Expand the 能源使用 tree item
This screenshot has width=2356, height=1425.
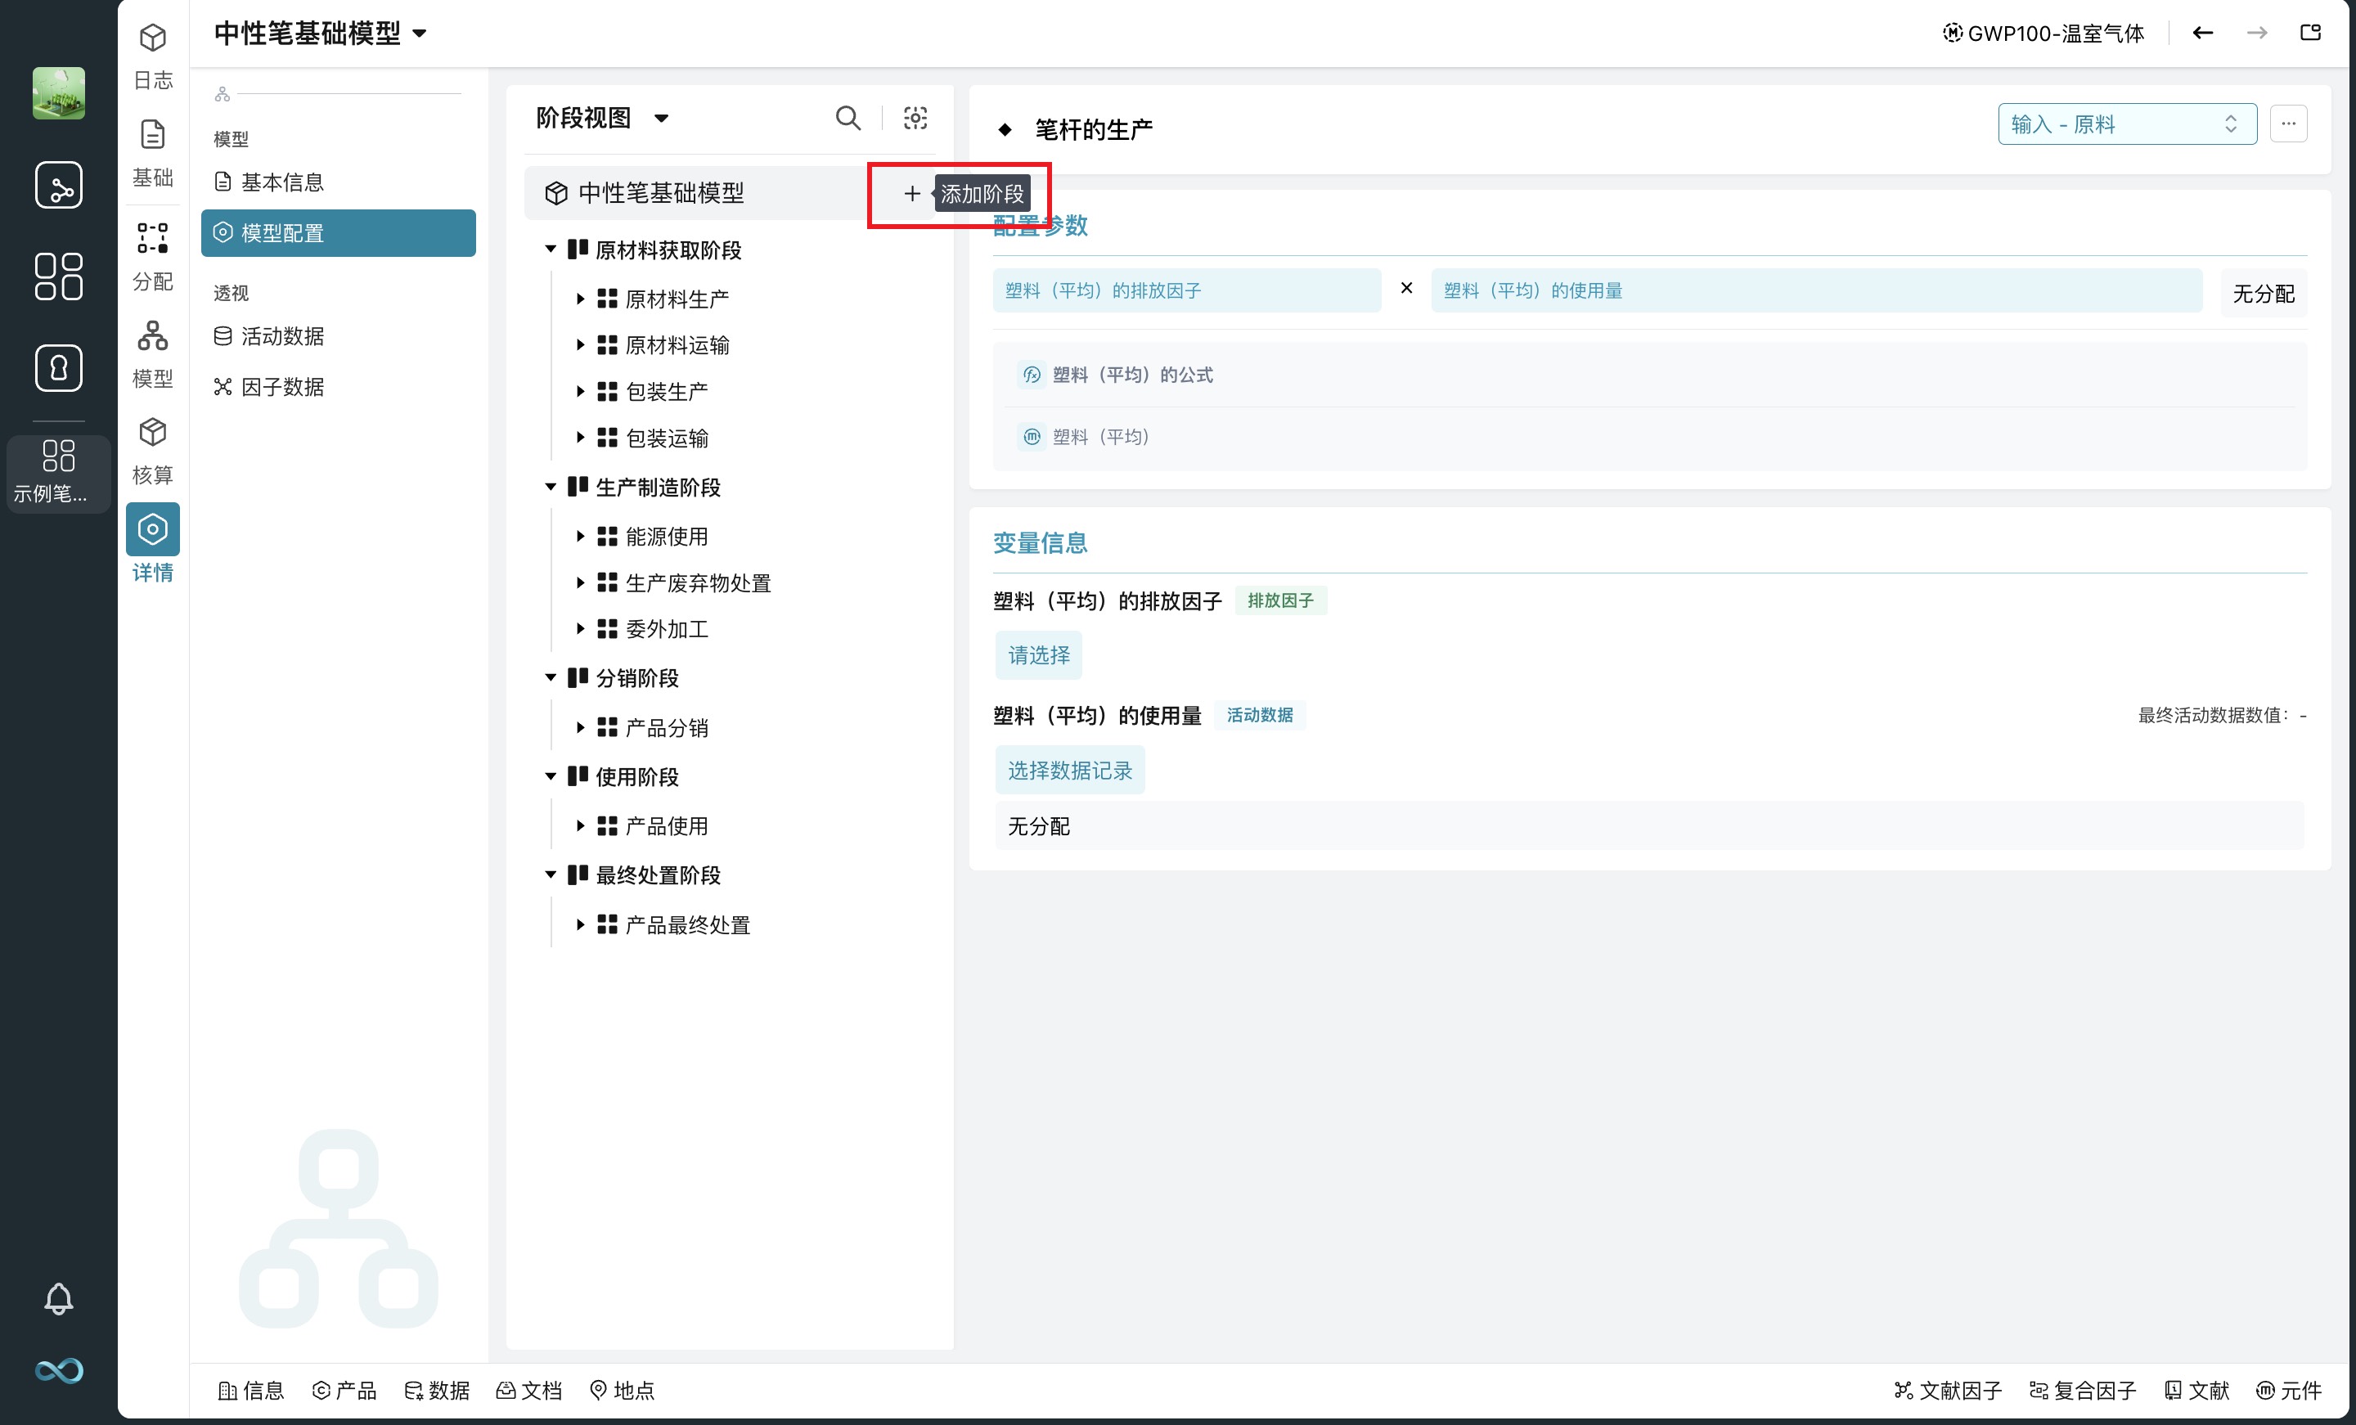[x=579, y=537]
